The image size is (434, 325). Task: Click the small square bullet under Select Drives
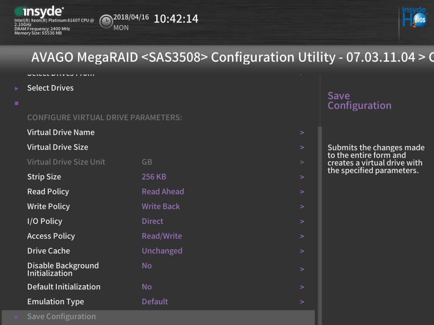17,103
